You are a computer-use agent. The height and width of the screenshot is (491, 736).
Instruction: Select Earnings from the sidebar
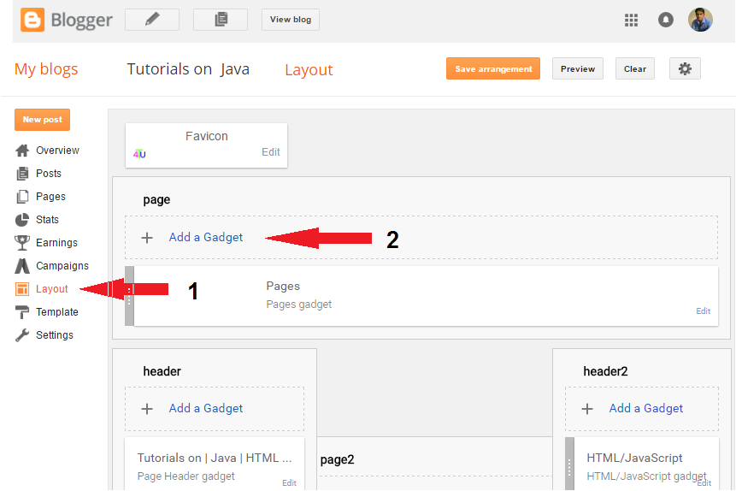56,243
